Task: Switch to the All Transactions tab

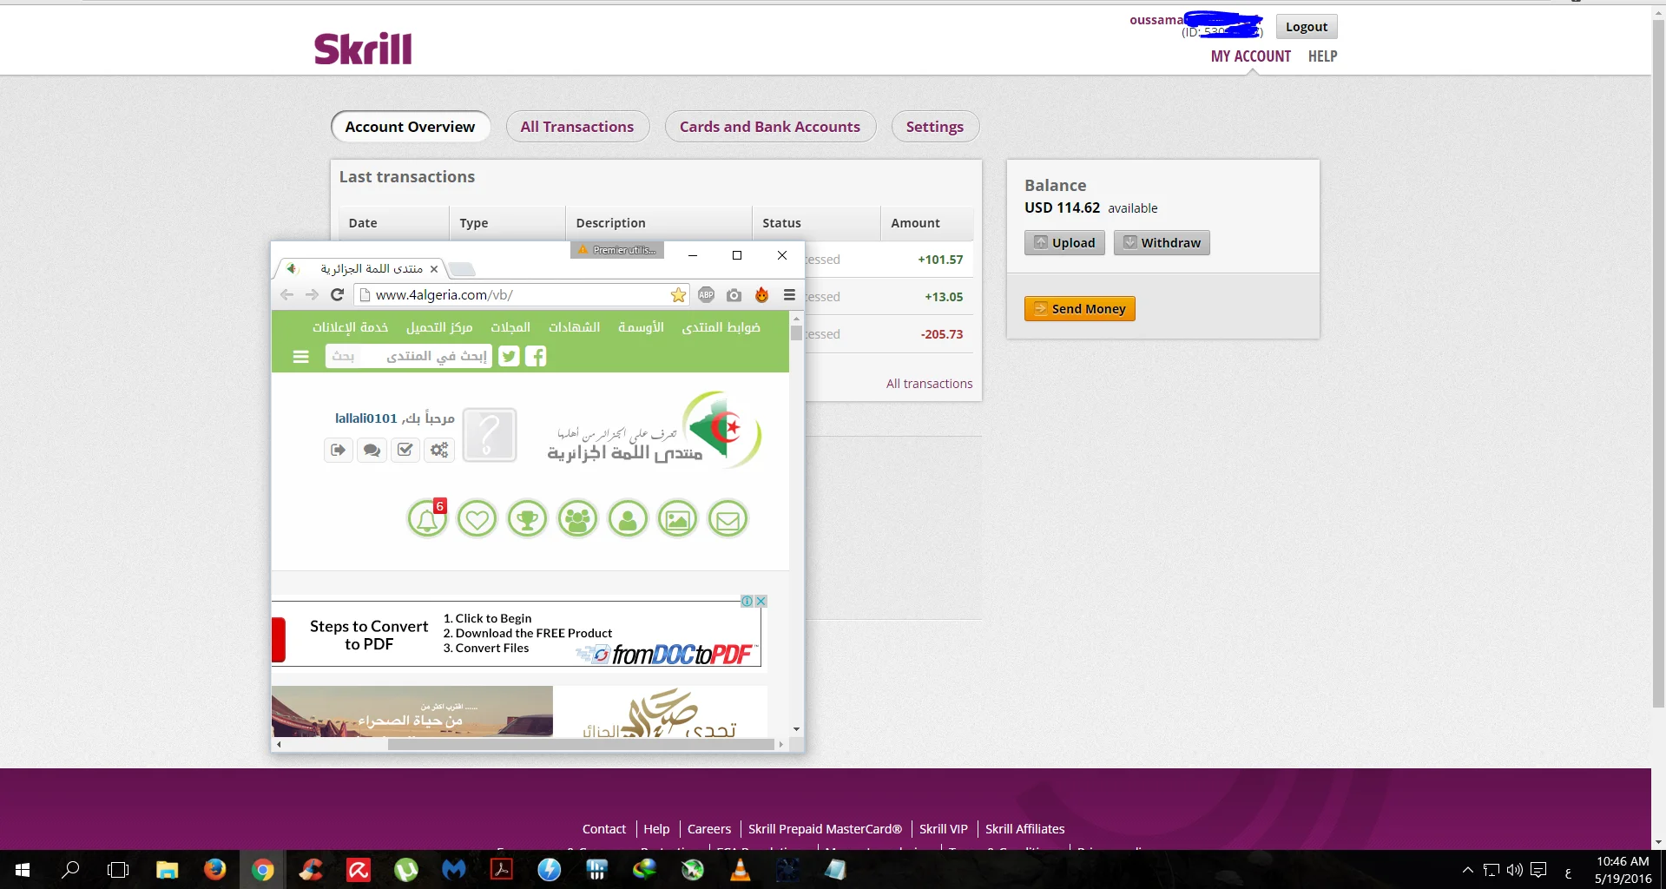Action: tap(577, 127)
